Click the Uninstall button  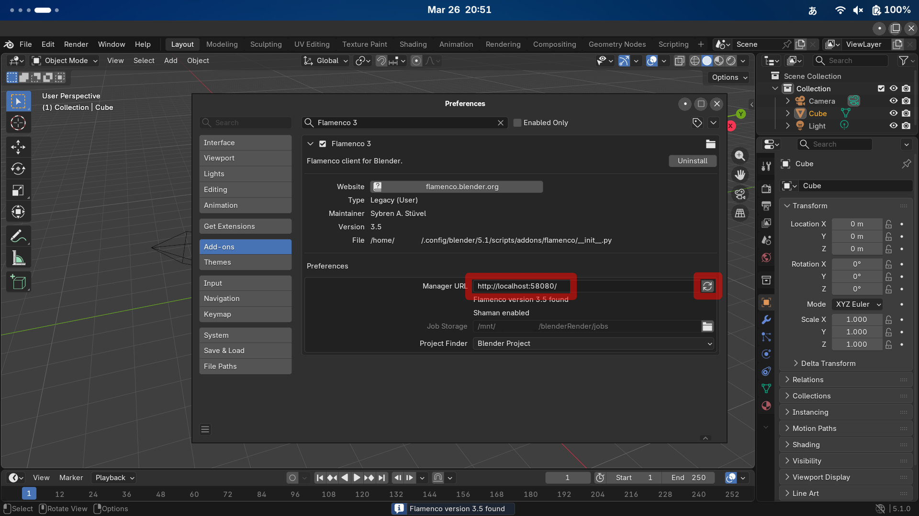(x=692, y=161)
